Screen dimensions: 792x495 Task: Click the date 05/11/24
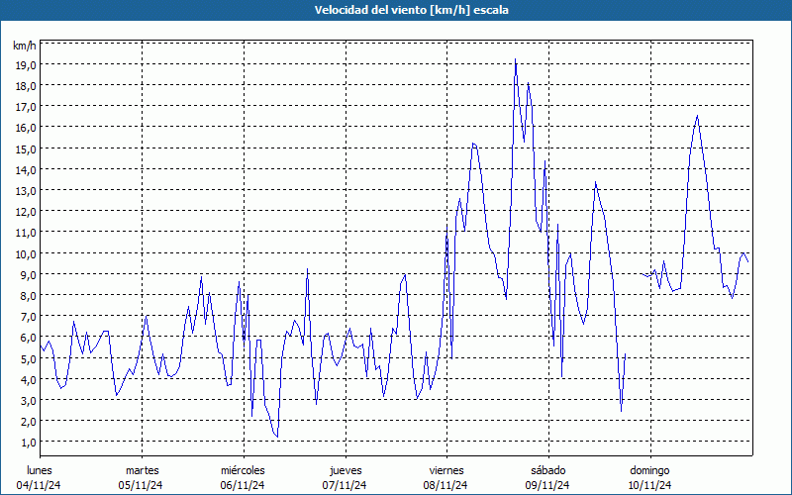click(x=141, y=485)
